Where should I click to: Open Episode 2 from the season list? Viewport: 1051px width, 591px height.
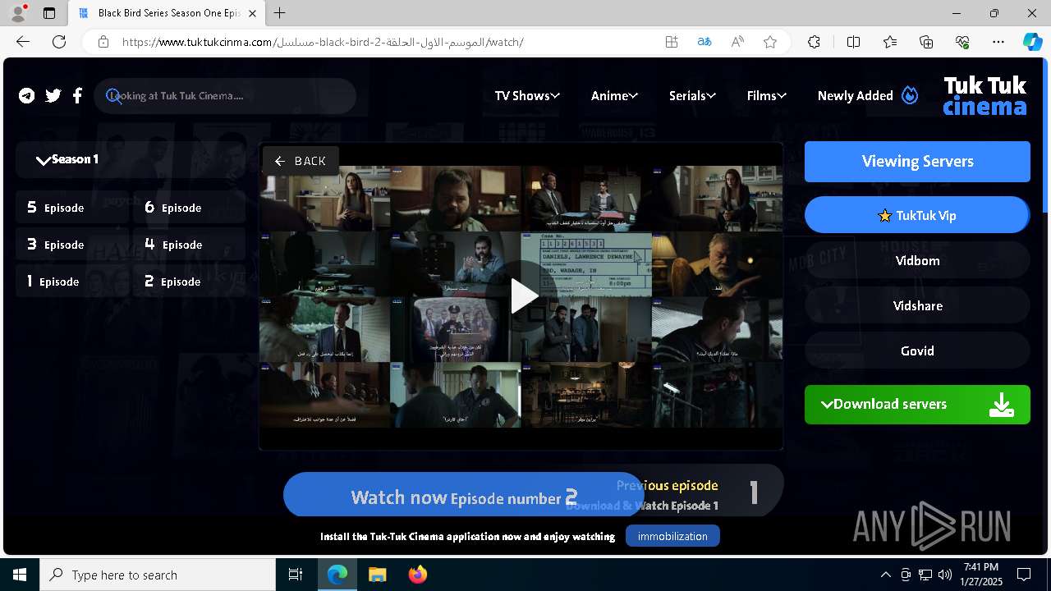[190, 282]
